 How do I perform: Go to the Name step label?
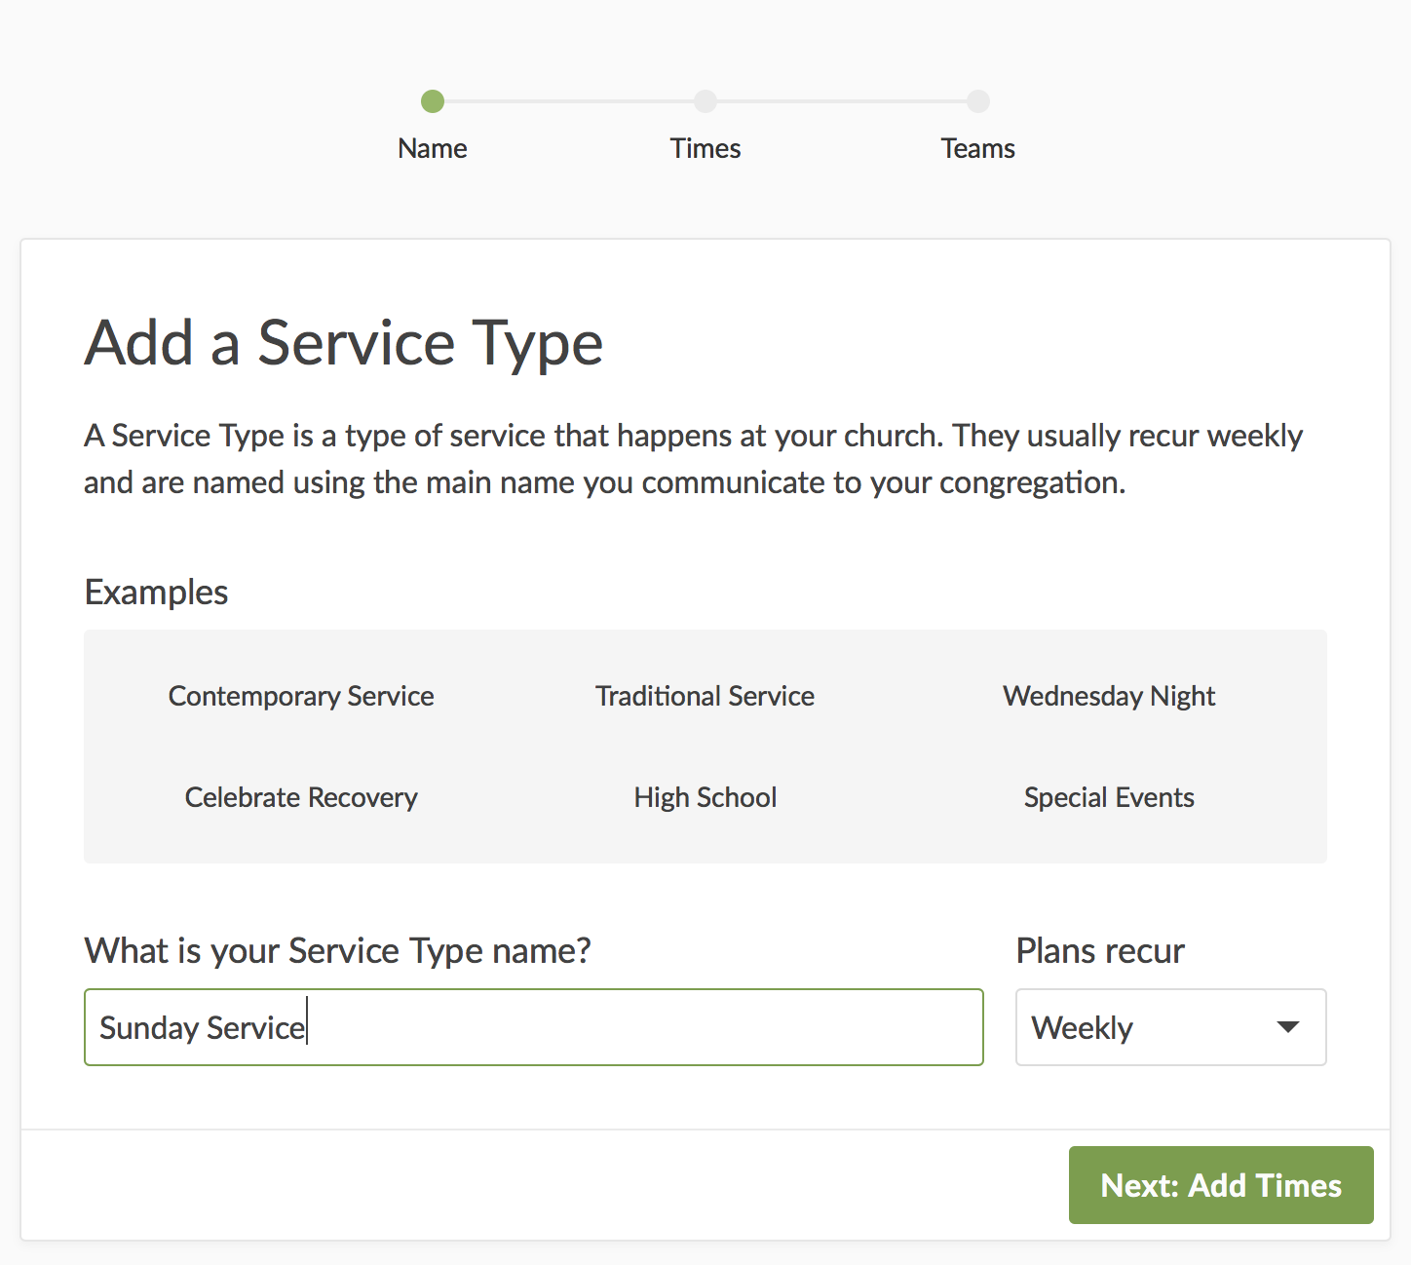(x=433, y=148)
